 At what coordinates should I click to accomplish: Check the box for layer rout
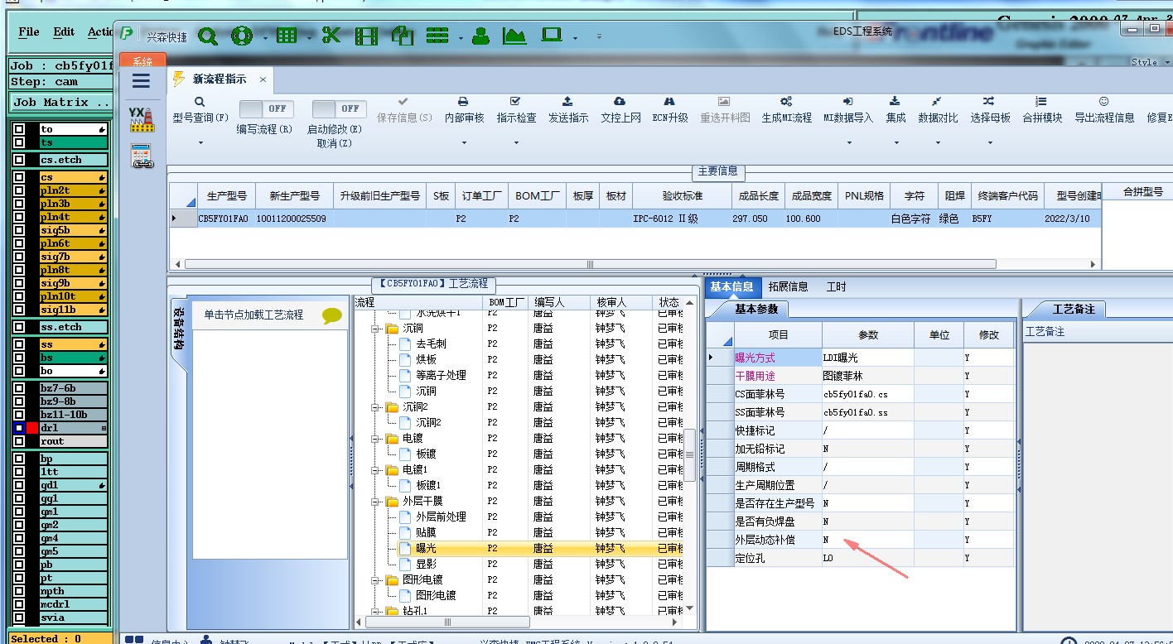click(18, 441)
